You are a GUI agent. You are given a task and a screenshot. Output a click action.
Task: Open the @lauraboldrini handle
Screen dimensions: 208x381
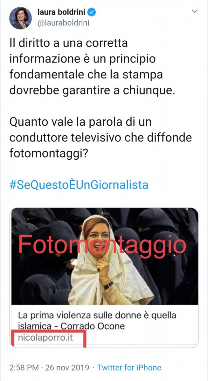pyautogui.click(x=63, y=23)
